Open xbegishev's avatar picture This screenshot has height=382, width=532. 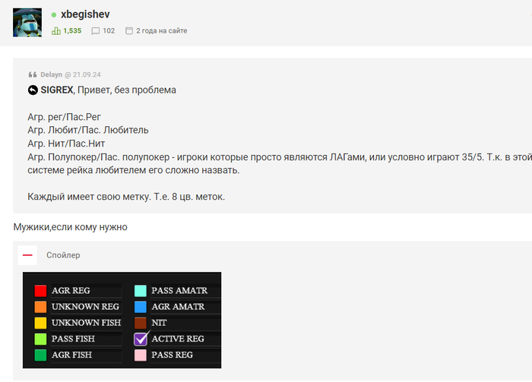27,22
